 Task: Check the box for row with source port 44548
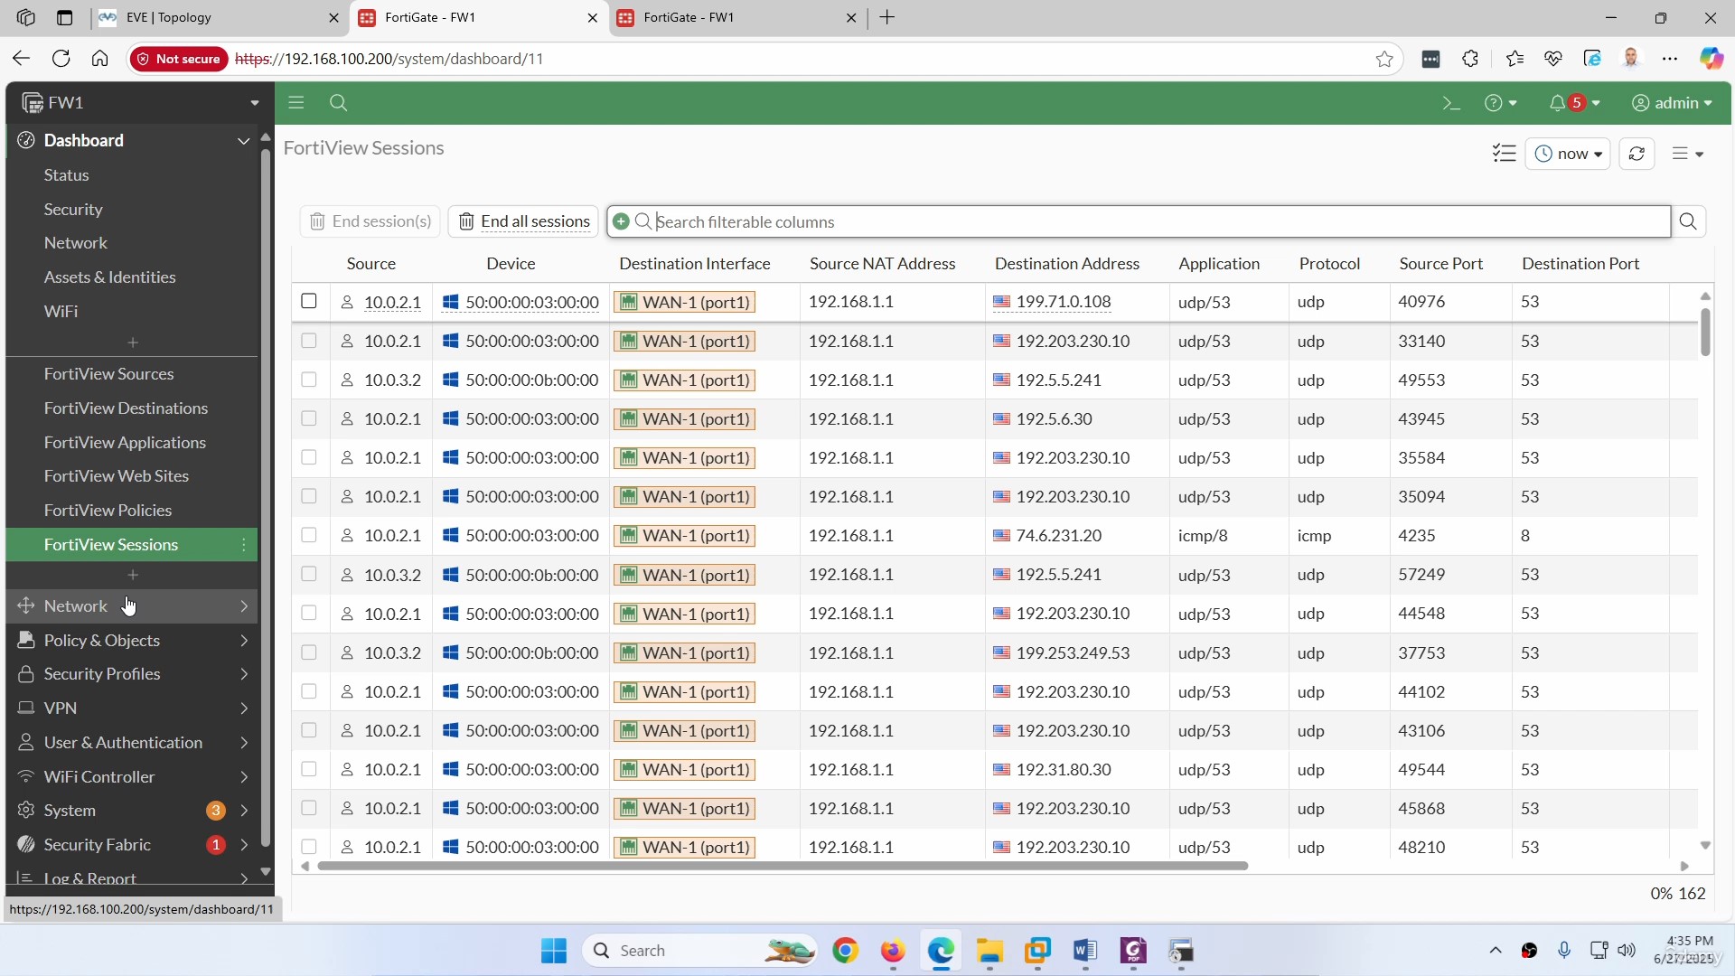[309, 613]
